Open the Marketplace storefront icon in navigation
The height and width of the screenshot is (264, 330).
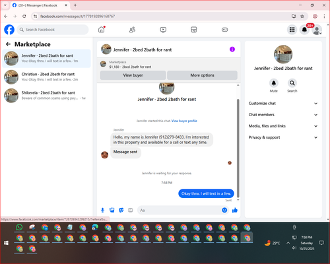193,30
